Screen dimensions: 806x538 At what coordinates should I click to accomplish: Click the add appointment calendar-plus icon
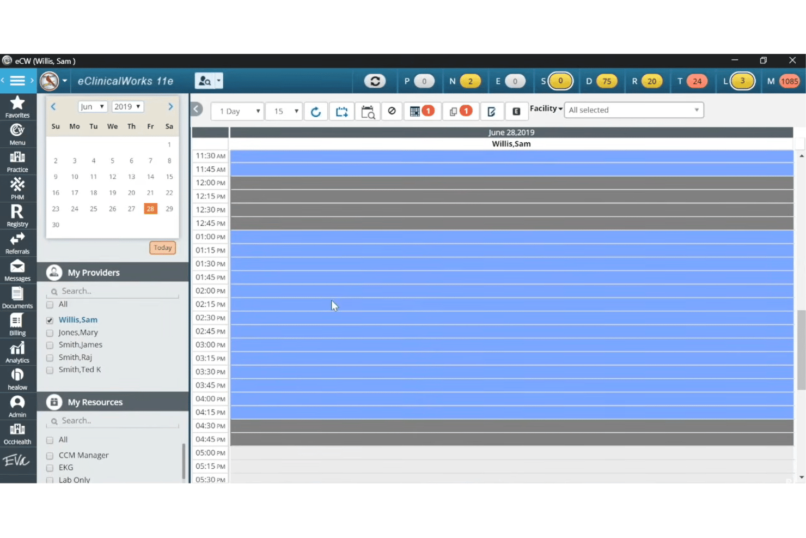tap(341, 112)
